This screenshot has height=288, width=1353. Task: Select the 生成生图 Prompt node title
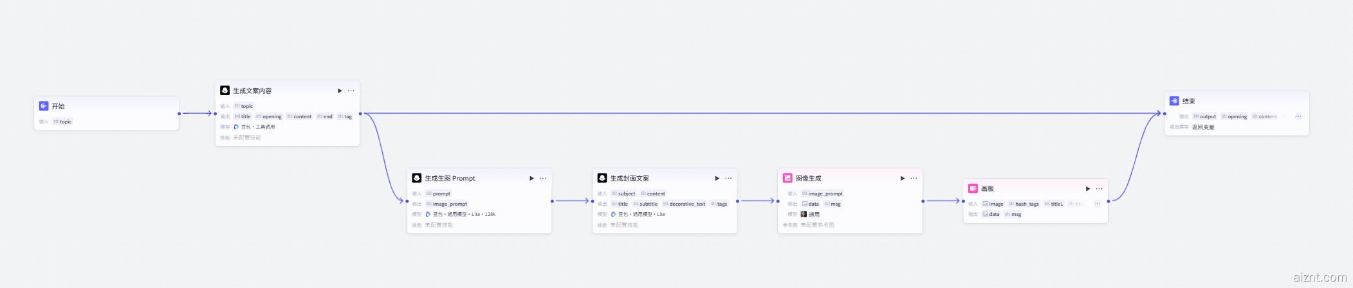[x=450, y=178]
